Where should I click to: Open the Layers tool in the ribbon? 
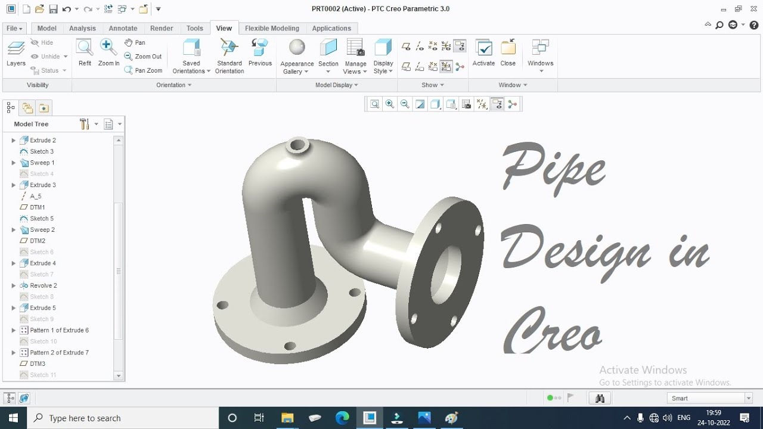pyautogui.click(x=16, y=53)
